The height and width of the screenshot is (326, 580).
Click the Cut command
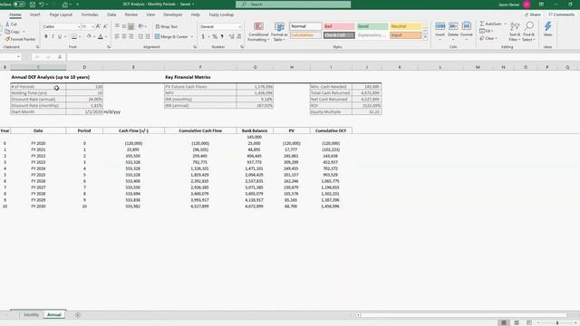tap(12, 24)
